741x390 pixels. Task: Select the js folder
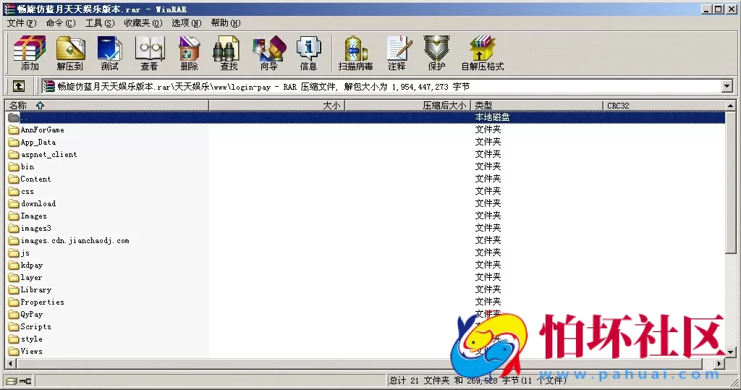pyautogui.click(x=19, y=253)
